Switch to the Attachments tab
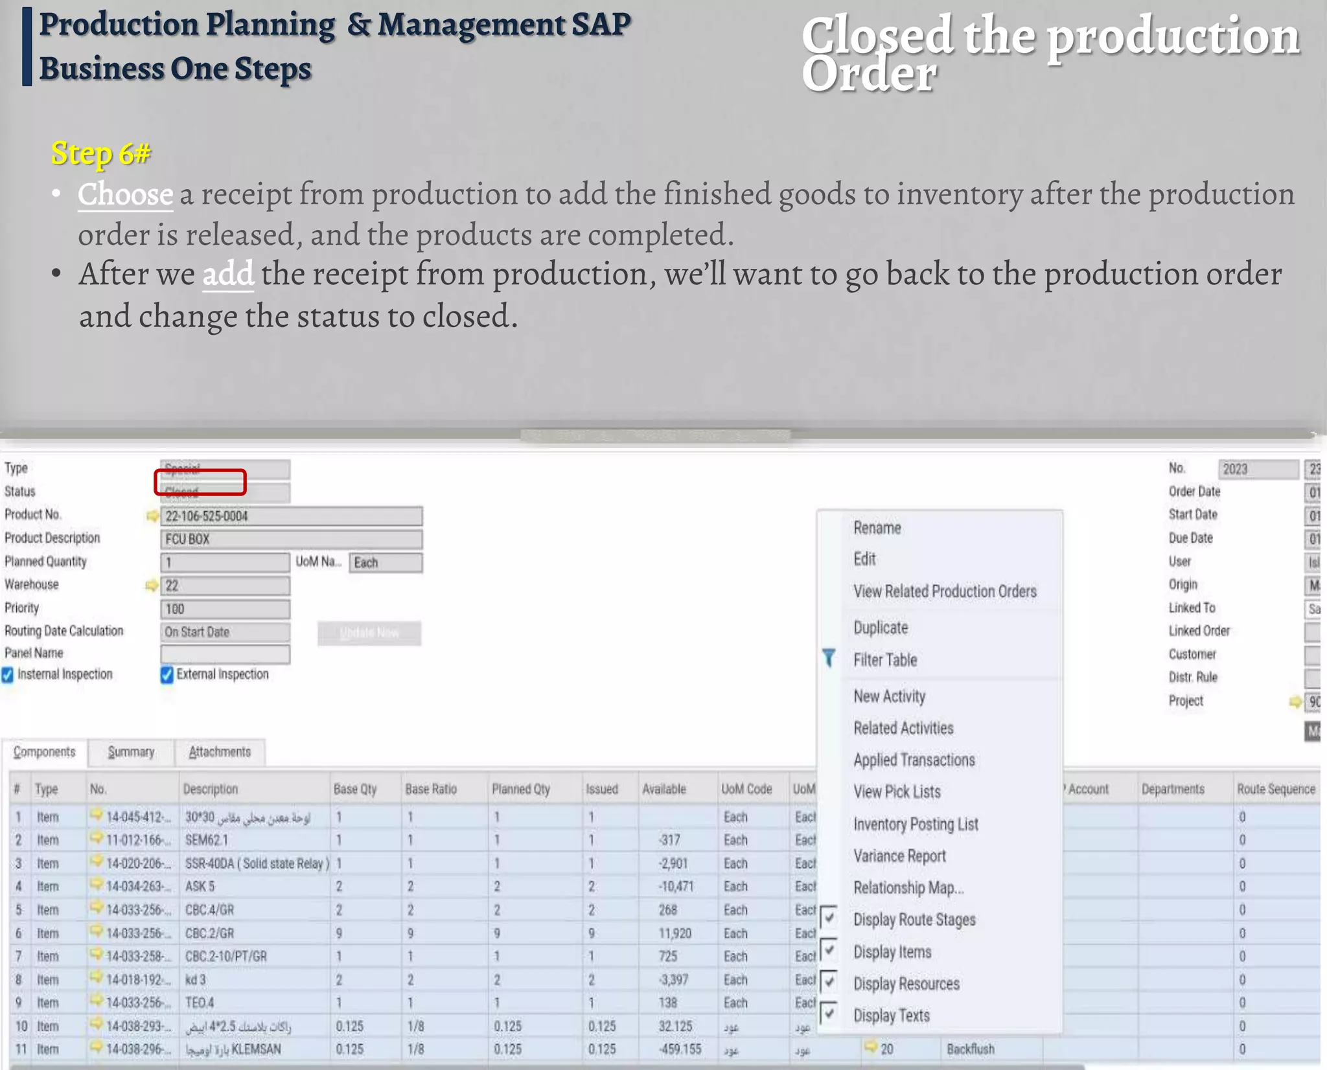Screen dimensions: 1327x1070 pyautogui.click(x=220, y=753)
